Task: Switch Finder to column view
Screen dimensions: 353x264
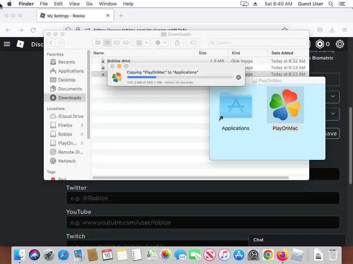Action: (117, 43)
